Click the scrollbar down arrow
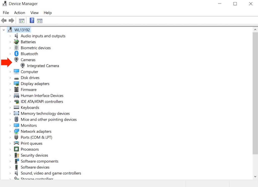 pos(255,176)
